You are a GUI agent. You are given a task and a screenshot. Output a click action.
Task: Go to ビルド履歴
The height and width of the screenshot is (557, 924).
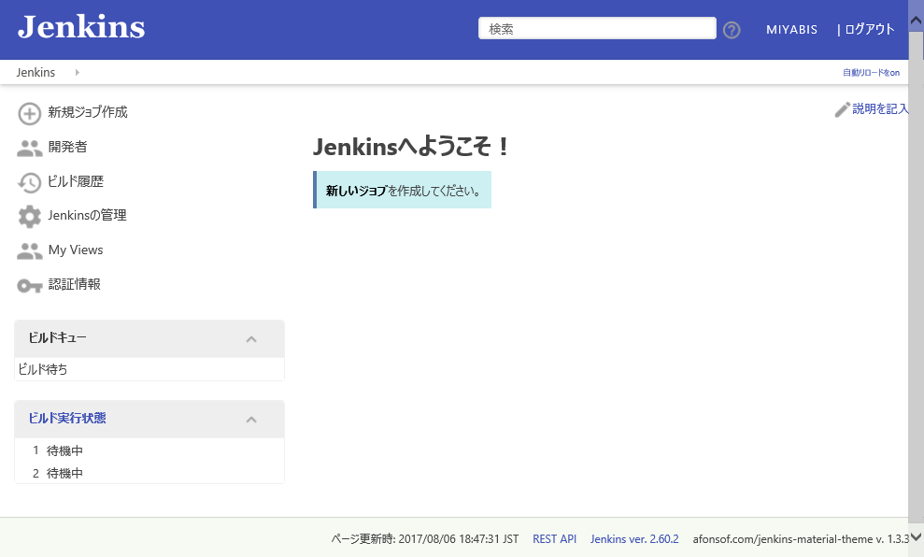coord(76,181)
